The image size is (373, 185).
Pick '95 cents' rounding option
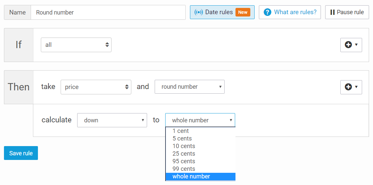pyautogui.click(x=184, y=161)
